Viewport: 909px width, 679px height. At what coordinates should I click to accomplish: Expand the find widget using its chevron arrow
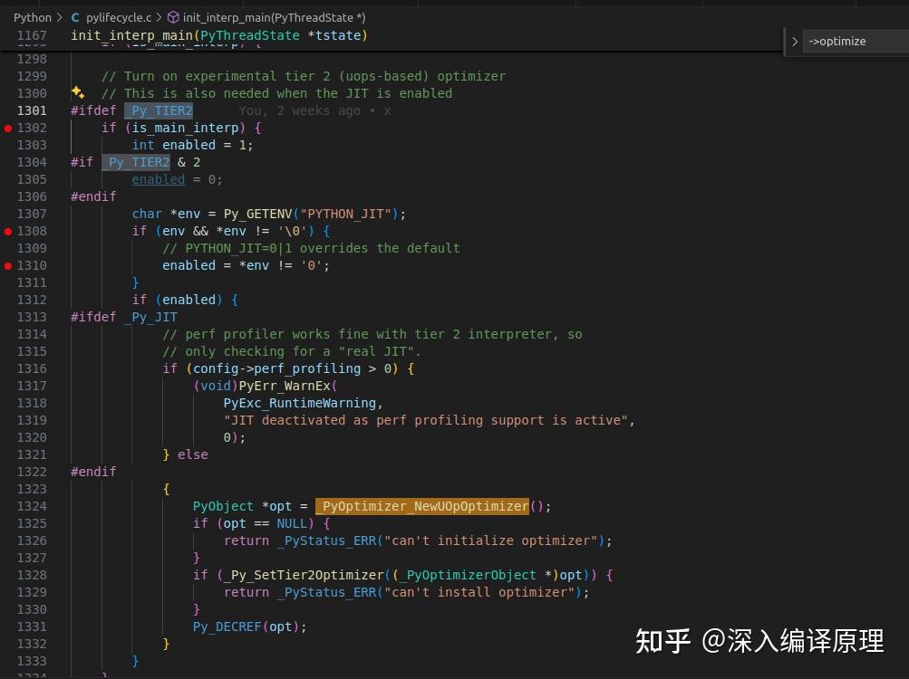[x=794, y=41]
